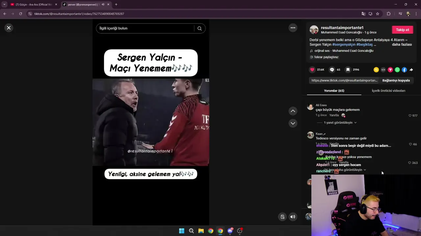Click Bağlantıyı kopyala button
Image resolution: width=421 pixels, height=236 pixels.
396,80
